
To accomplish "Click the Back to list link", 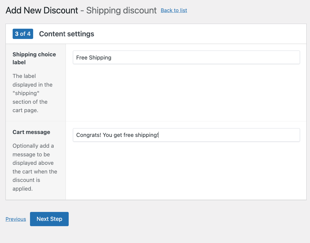I will (174, 10).
